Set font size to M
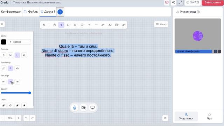 [10, 55]
